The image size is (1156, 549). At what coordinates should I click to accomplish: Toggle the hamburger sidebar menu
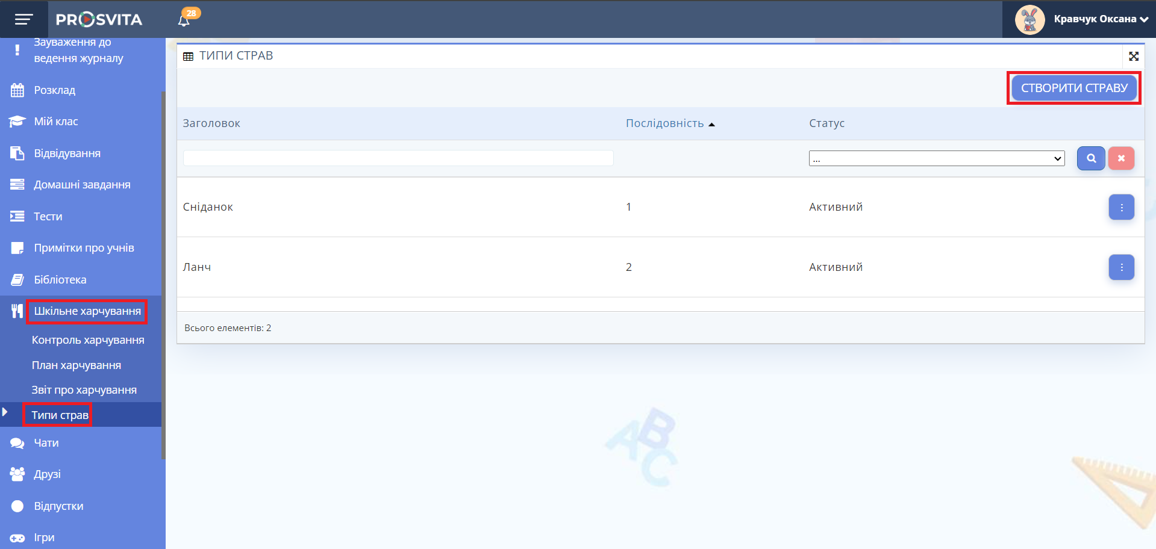click(x=23, y=19)
